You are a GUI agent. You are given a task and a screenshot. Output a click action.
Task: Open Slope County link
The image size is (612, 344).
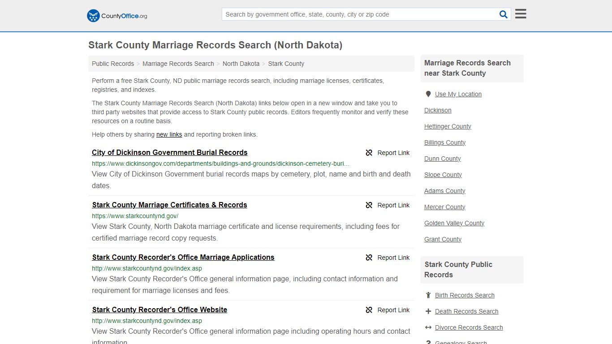[443, 175]
